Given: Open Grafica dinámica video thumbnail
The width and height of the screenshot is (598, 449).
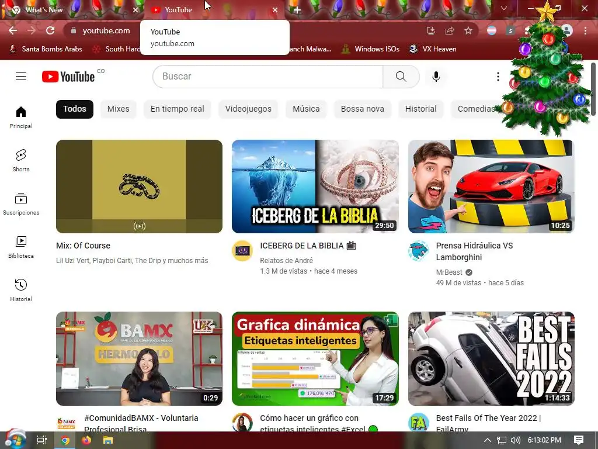Looking at the screenshot, I should click(x=315, y=358).
